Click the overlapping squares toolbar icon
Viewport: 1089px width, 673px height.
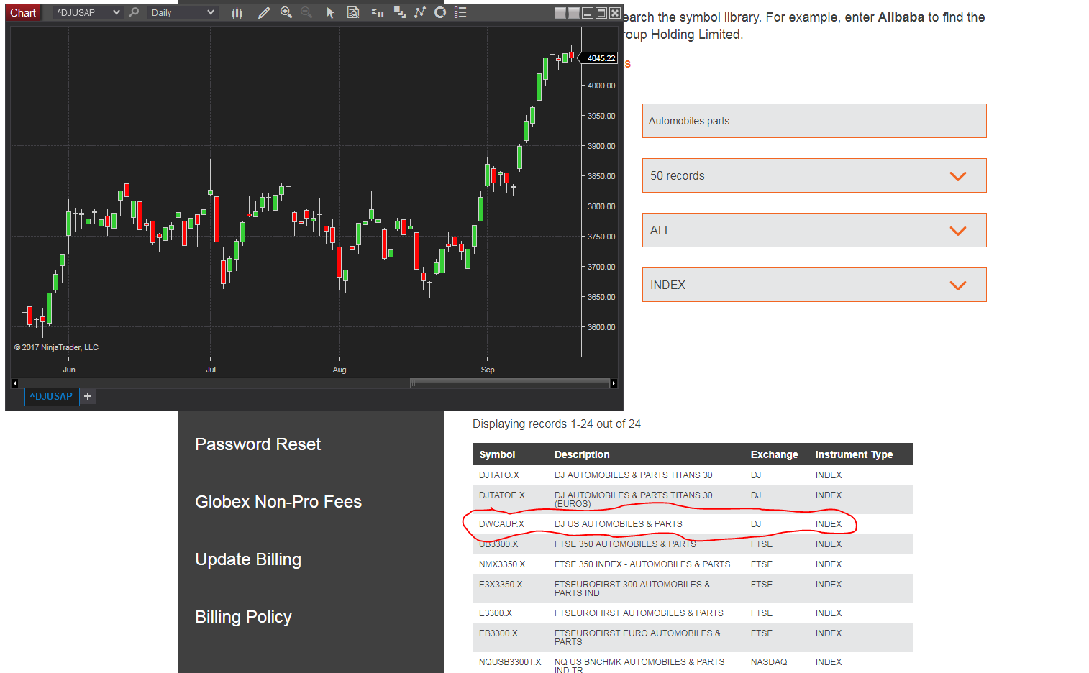399,12
